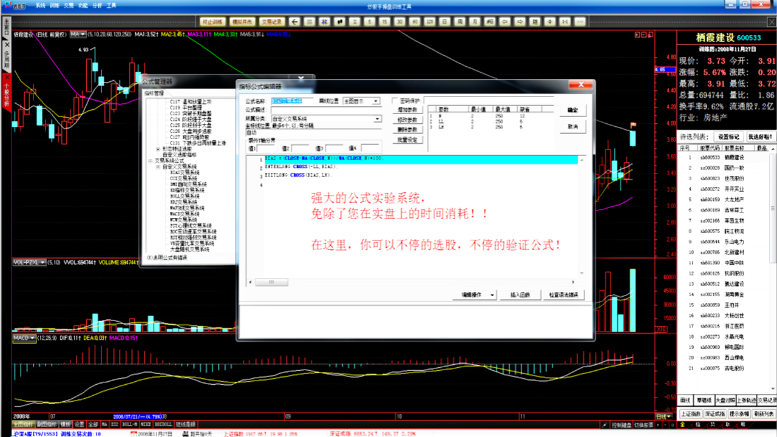Open the weekly chart using 周 icon

(x=459, y=21)
